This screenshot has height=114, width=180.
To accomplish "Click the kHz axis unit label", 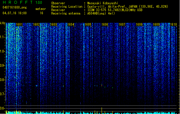I will pyautogui.click(x=3, y=23).
